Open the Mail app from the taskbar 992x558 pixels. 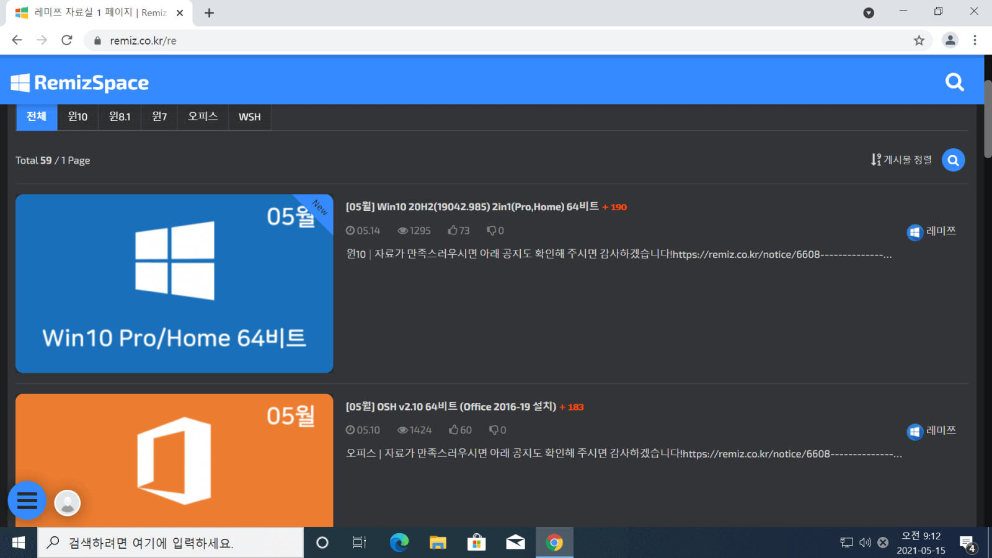click(515, 542)
